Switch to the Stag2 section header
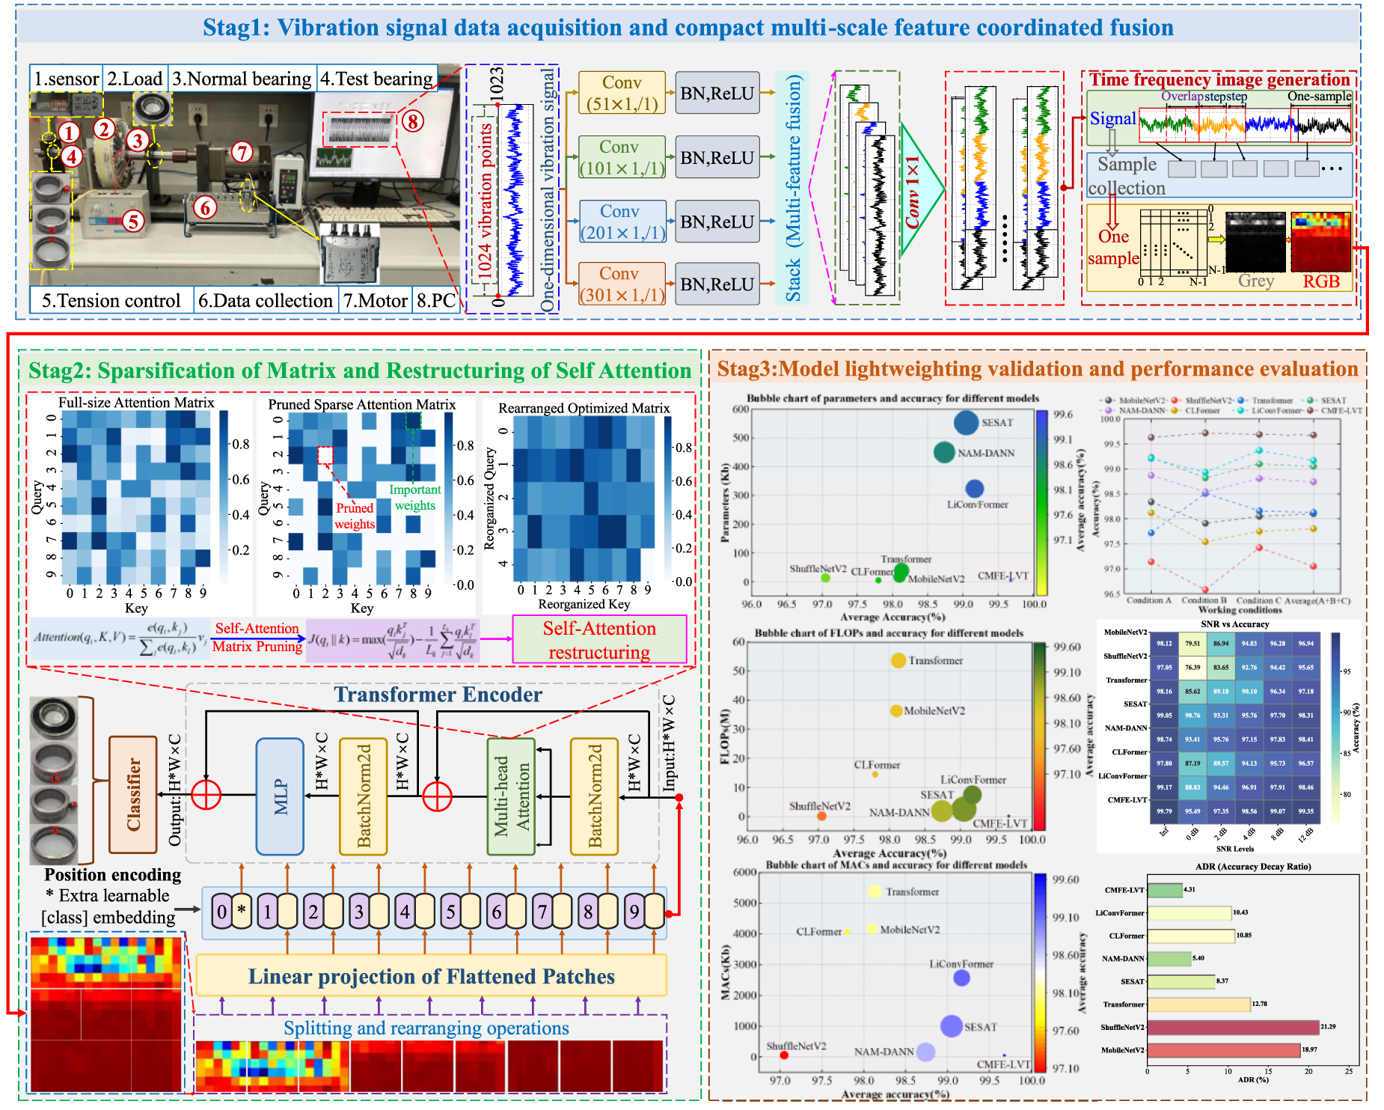Image resolution: width=1384 pixels, height=1110 pixels. tap(358, 370)
